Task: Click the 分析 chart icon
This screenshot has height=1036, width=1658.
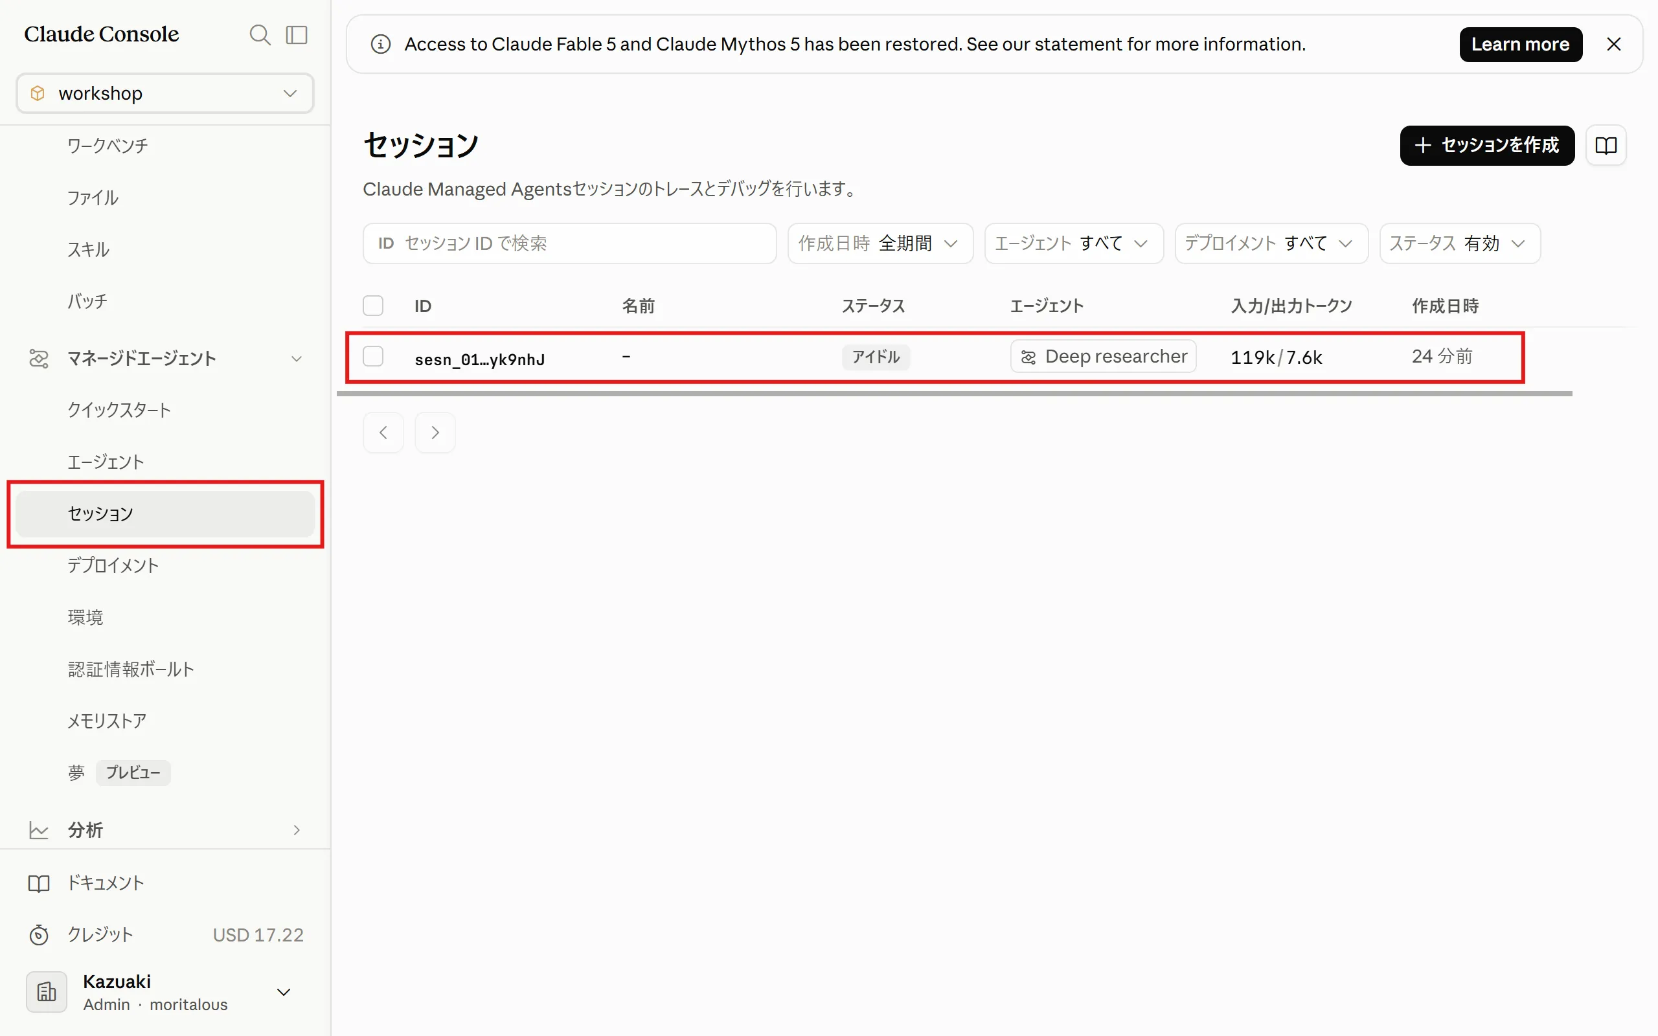Action: (x=39, y=831)
